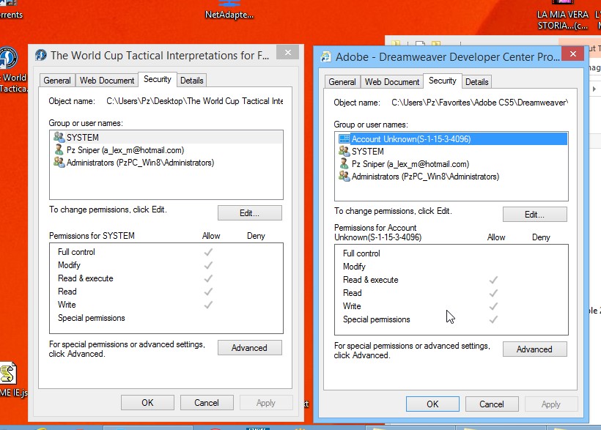
Task: Click "Special permissions" row in Dreamweaver dialog
Action: [377, 319]
